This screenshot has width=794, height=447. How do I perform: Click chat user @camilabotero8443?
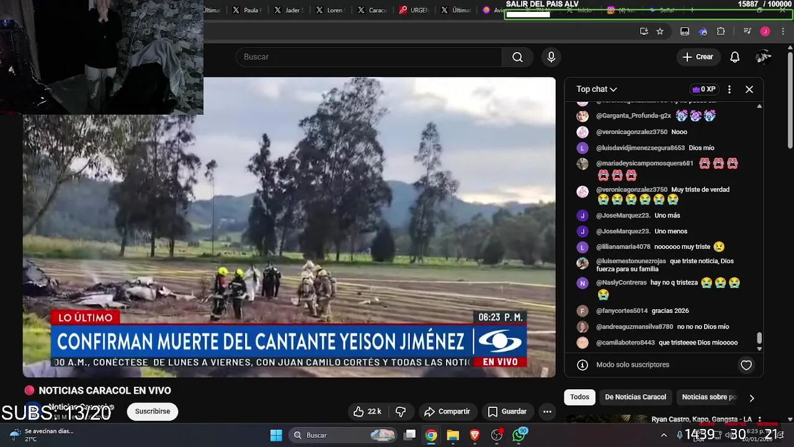pos(625,343)
